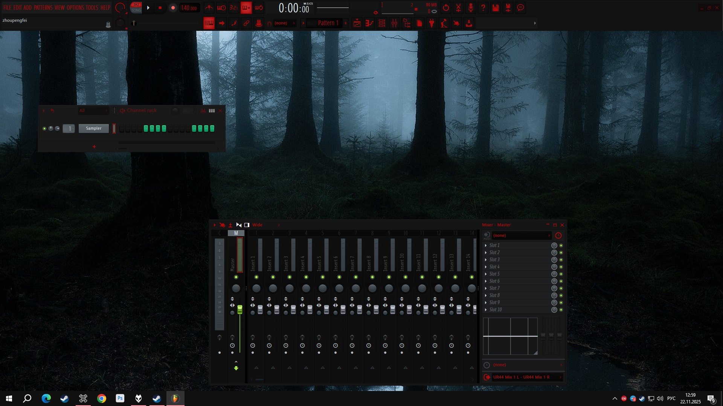Open the Piano roll view icon
This screenshot has width=723, height=406.
pos(369,23)
